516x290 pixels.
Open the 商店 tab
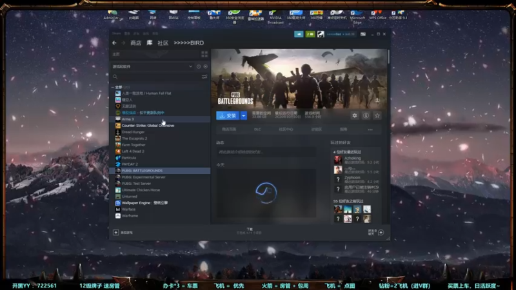136,43
